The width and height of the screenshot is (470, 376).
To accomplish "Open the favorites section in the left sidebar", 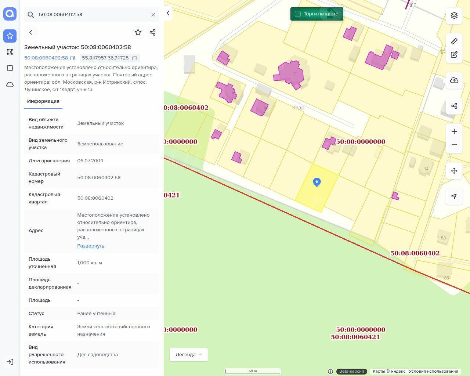I will click(x=10, y=36).
